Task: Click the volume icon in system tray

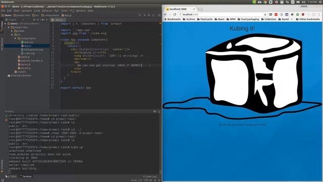Action: click(x=303, y=2)
